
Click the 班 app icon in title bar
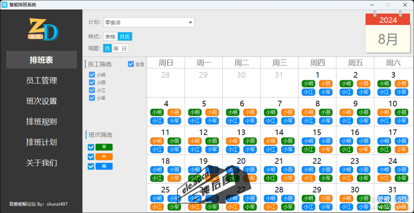[4, 5]
